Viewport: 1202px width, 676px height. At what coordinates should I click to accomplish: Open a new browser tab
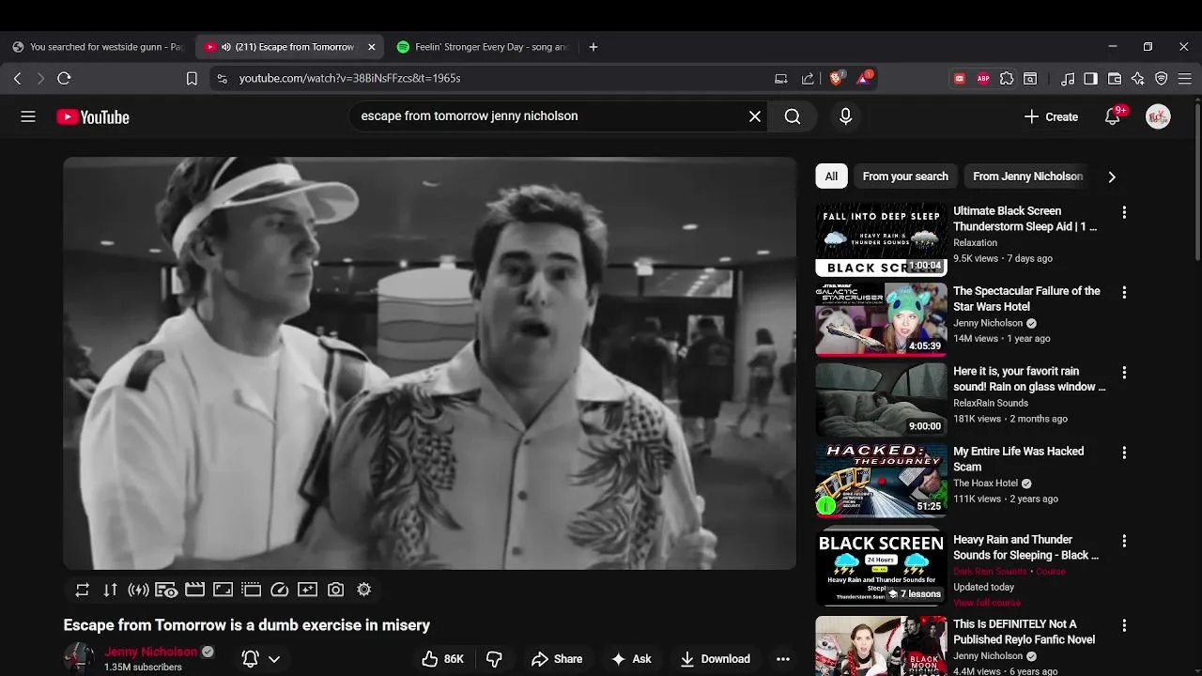click(593, 47)
